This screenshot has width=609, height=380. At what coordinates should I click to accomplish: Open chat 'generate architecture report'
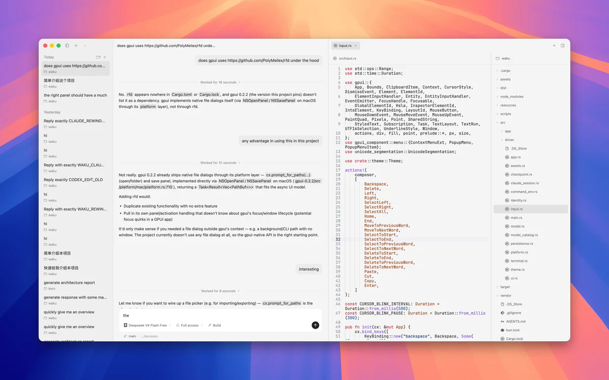(75, 285)
